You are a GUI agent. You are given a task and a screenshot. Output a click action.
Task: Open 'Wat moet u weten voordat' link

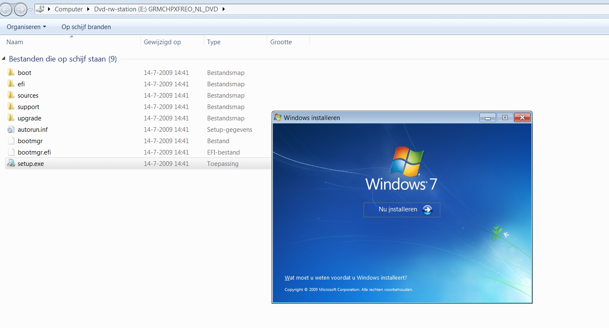pos(346,278)
